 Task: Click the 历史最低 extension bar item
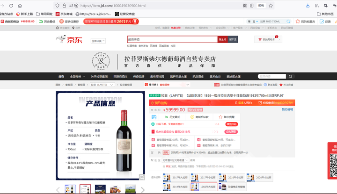coord(47,22)
